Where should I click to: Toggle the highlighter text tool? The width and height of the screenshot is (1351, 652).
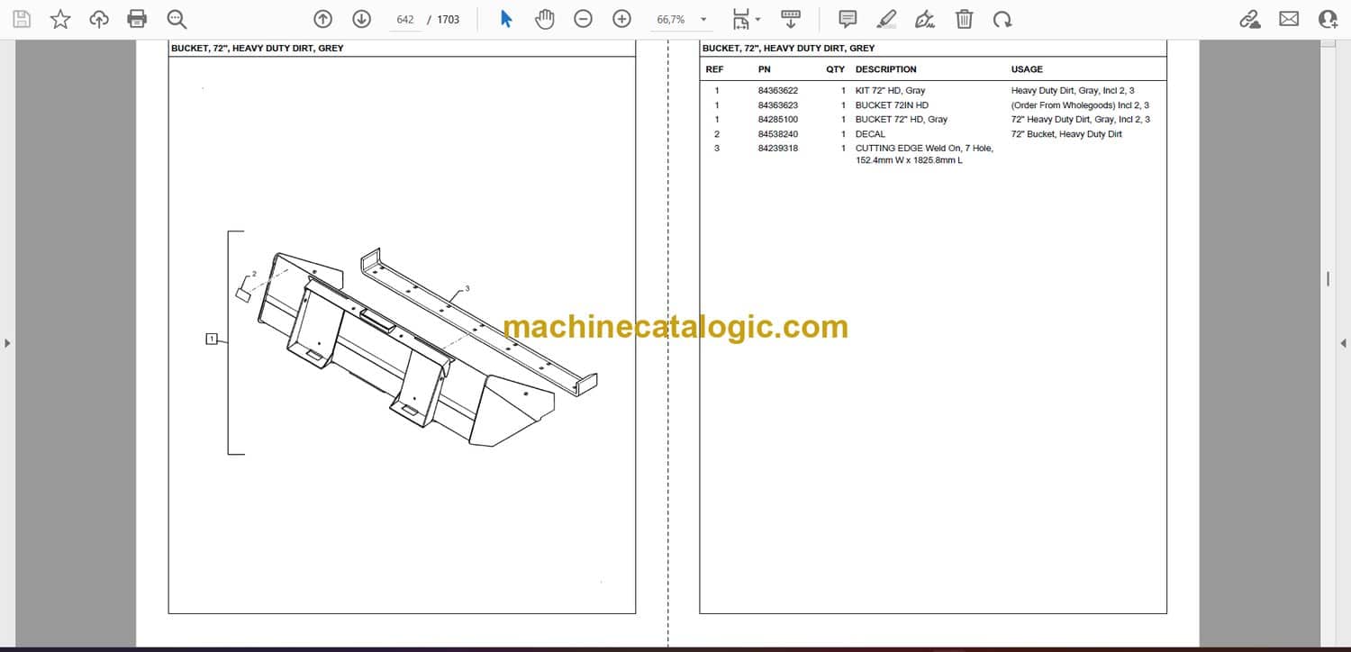(x=886, y=19)
